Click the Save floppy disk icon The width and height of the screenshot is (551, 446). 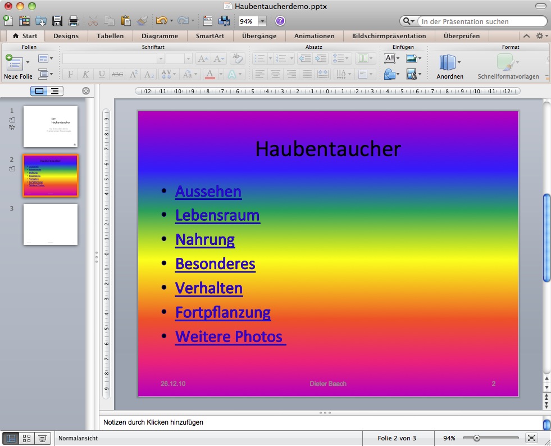tap(57, 21)
